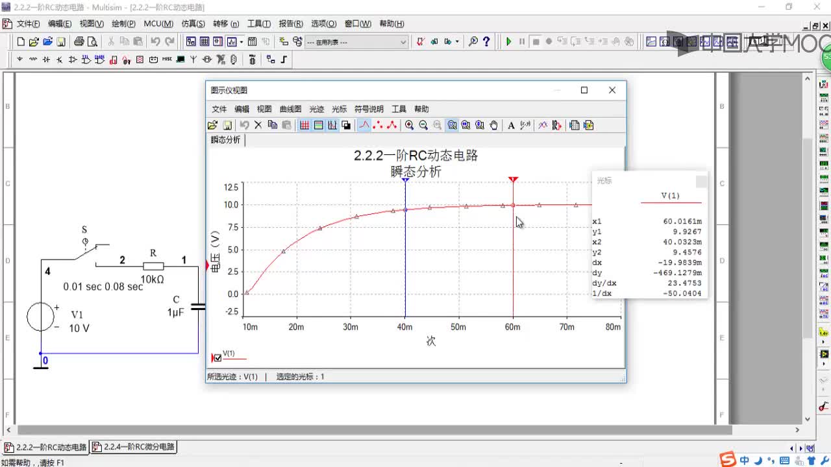The image size is (831, 467).
Task: Toggle the legend display in Grapher
Action: 318,125
